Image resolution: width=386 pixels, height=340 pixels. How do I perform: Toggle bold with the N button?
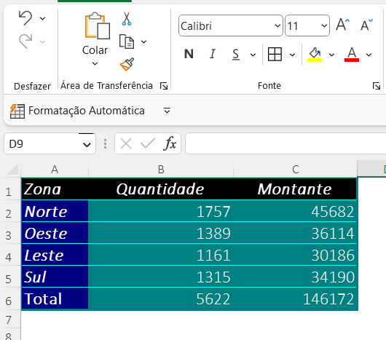189,54
